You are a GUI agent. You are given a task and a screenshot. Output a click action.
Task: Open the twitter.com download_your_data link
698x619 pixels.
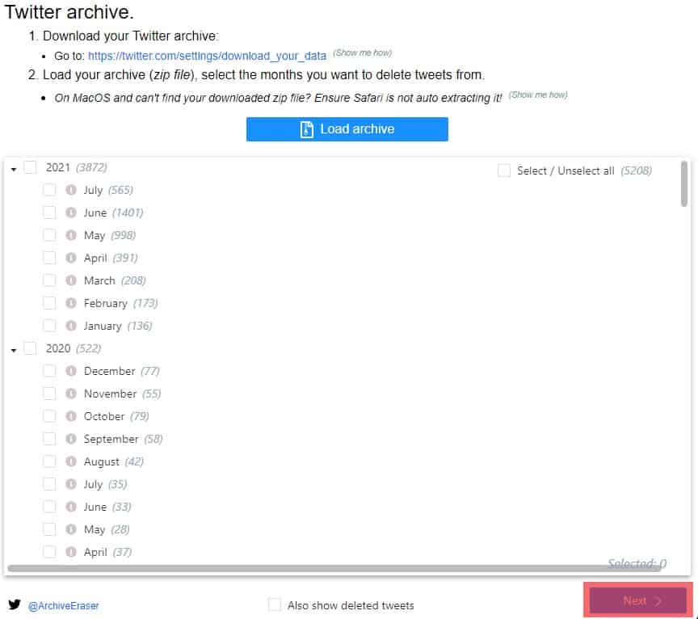[x=207, y=56]
